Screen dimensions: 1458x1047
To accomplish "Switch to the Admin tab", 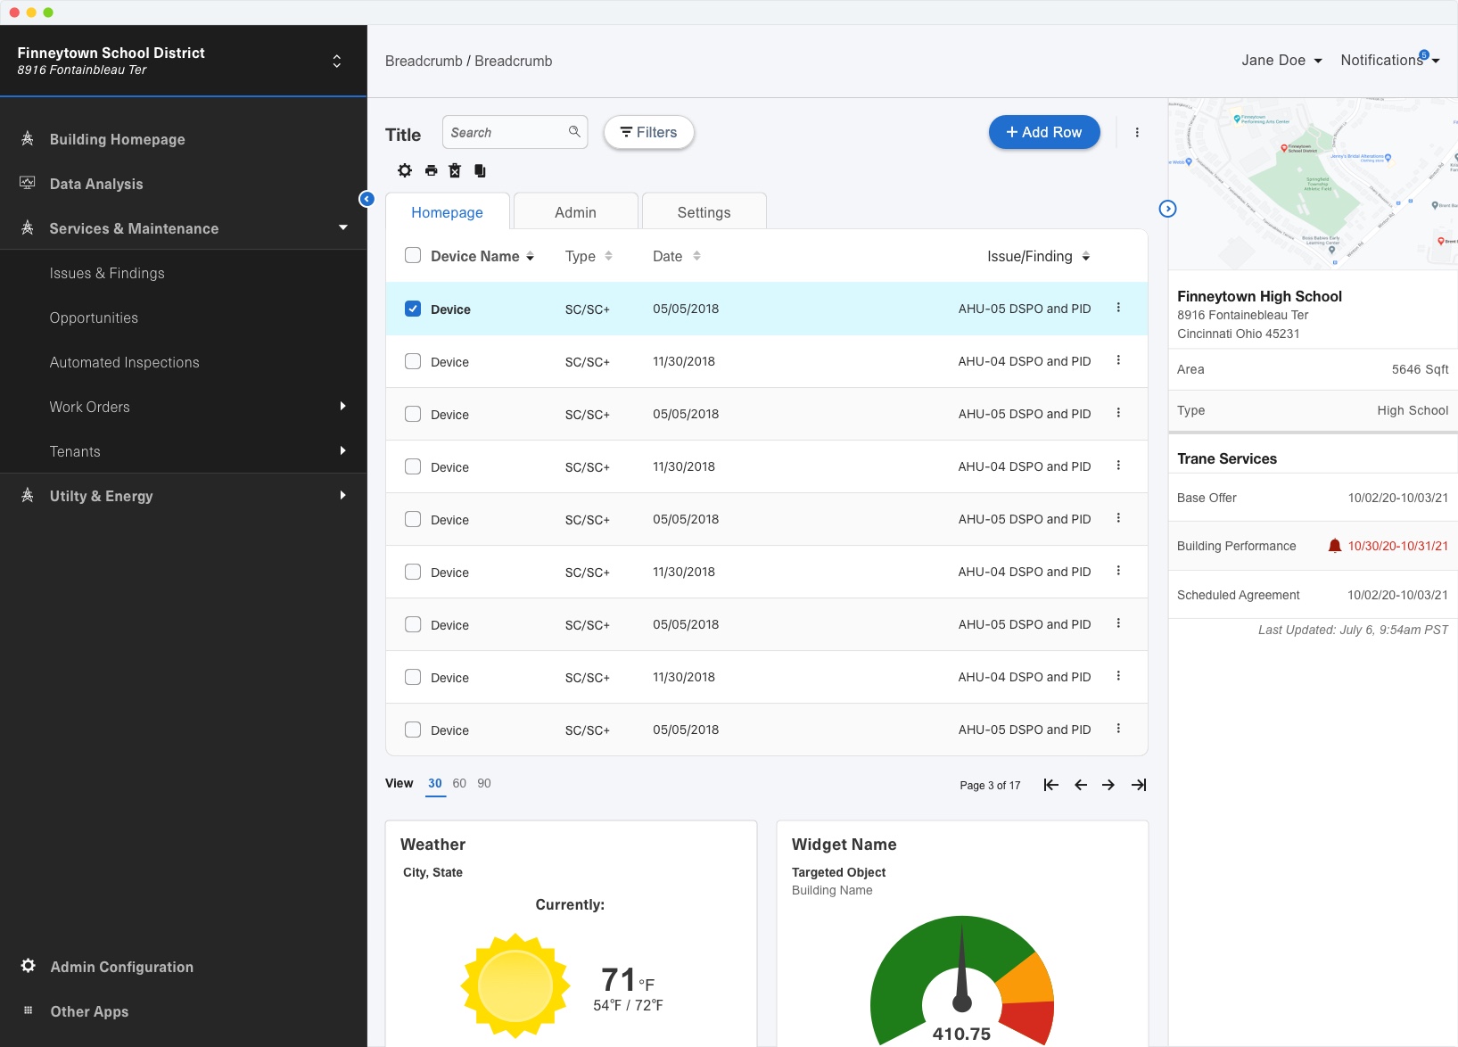I will [x=575, y=212].
